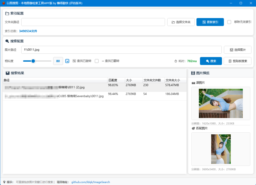Viewport: 256px width, 185px height.
Task: Sort results by the 匹配度 column header
Action: point(116,80)
